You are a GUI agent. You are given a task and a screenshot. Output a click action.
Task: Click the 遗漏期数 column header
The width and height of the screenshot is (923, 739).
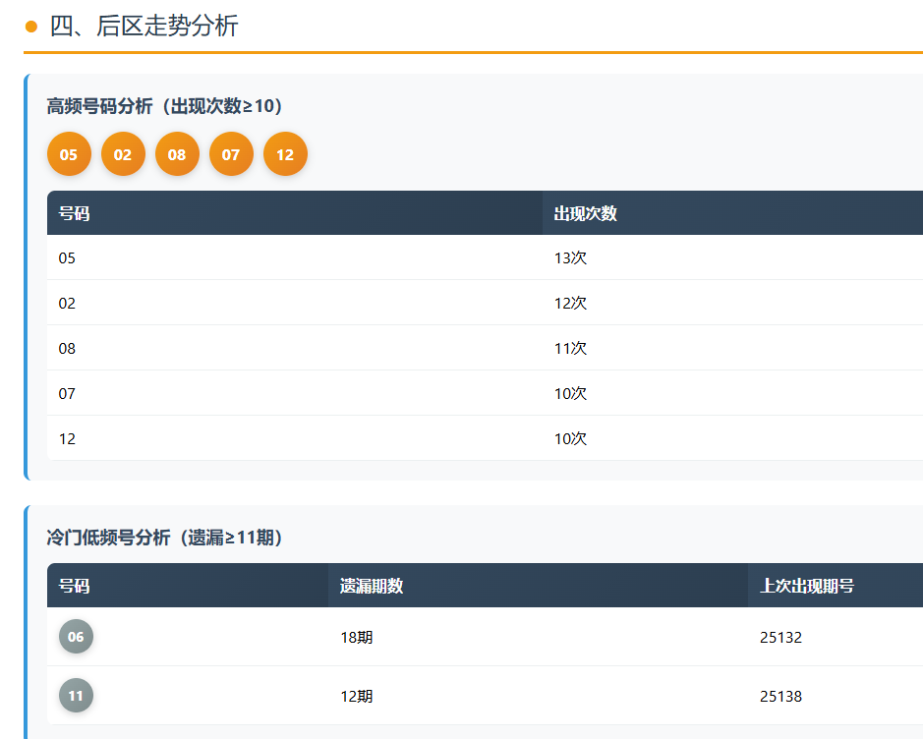click(x=372, y=586)
